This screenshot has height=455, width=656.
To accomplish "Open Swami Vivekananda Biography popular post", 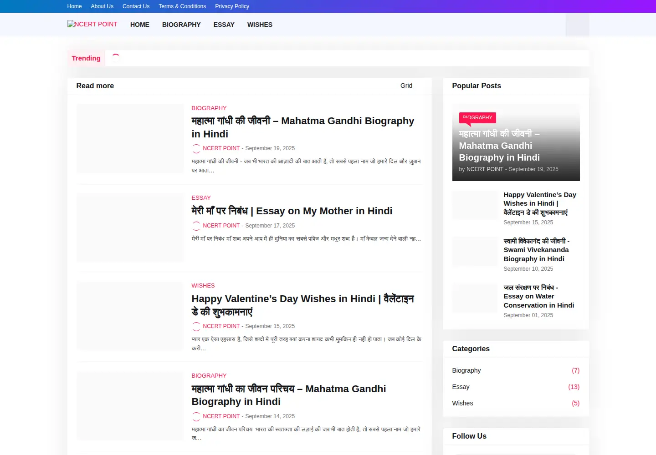I will [537, 250].
